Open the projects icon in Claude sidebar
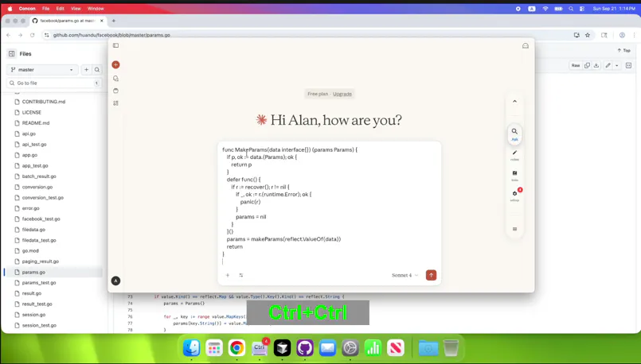This screenshot has width=641, height=364. 115,91
